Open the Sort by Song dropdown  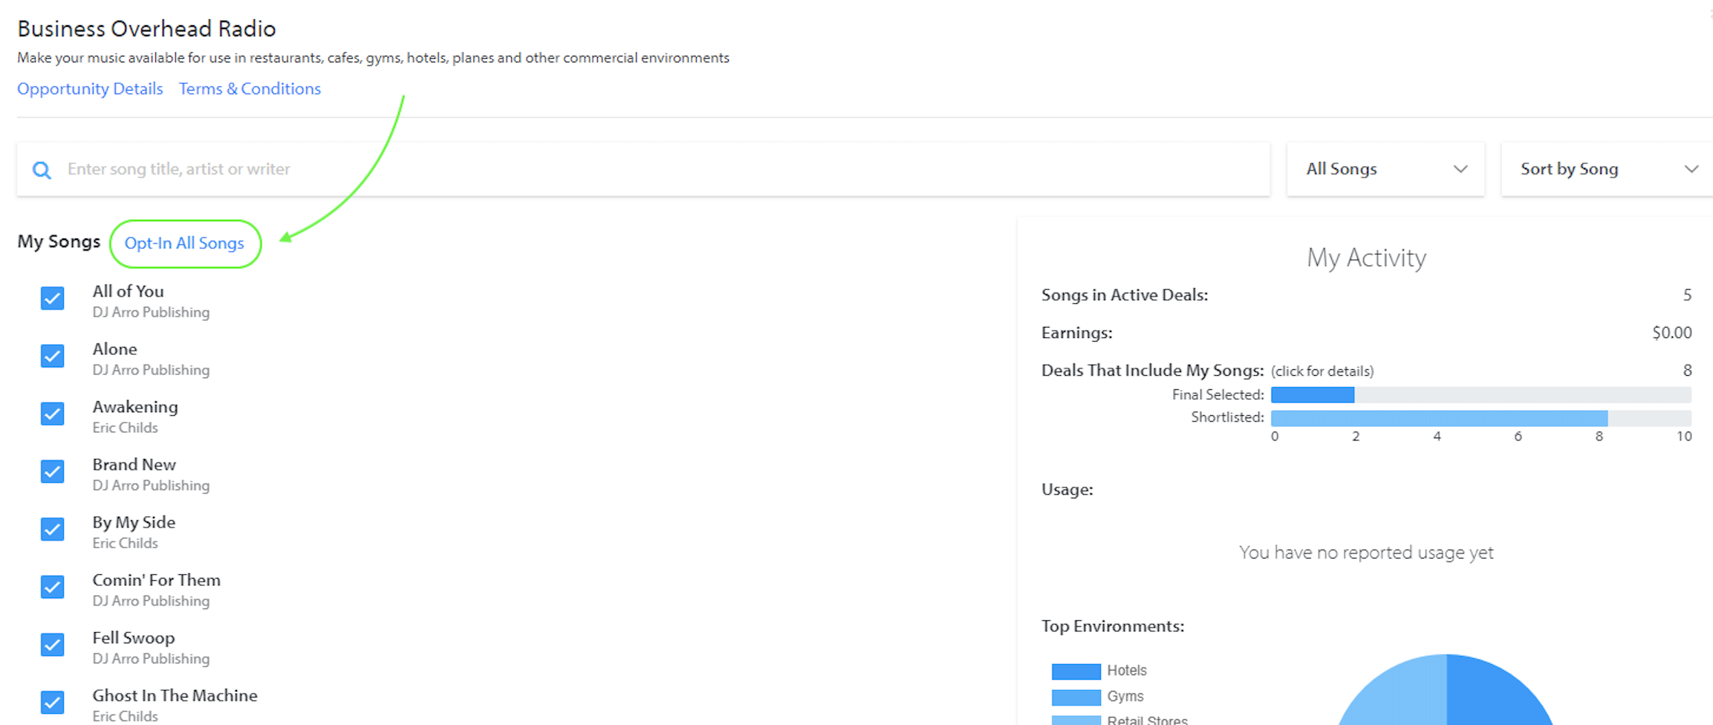[x=1607, y=169]
